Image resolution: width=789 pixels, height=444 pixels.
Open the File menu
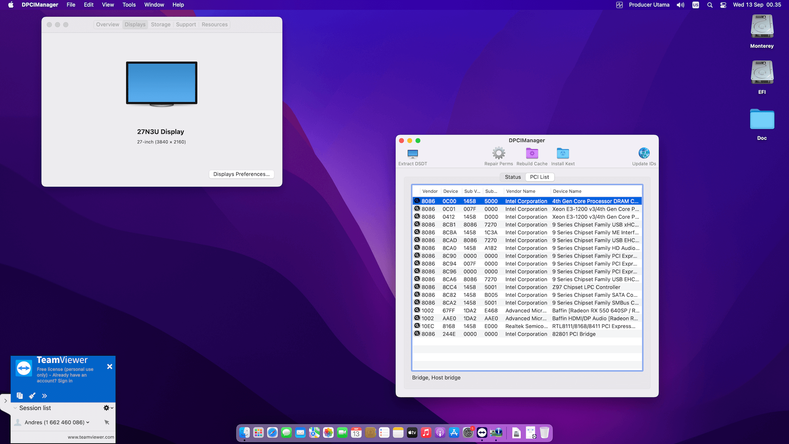71,5
